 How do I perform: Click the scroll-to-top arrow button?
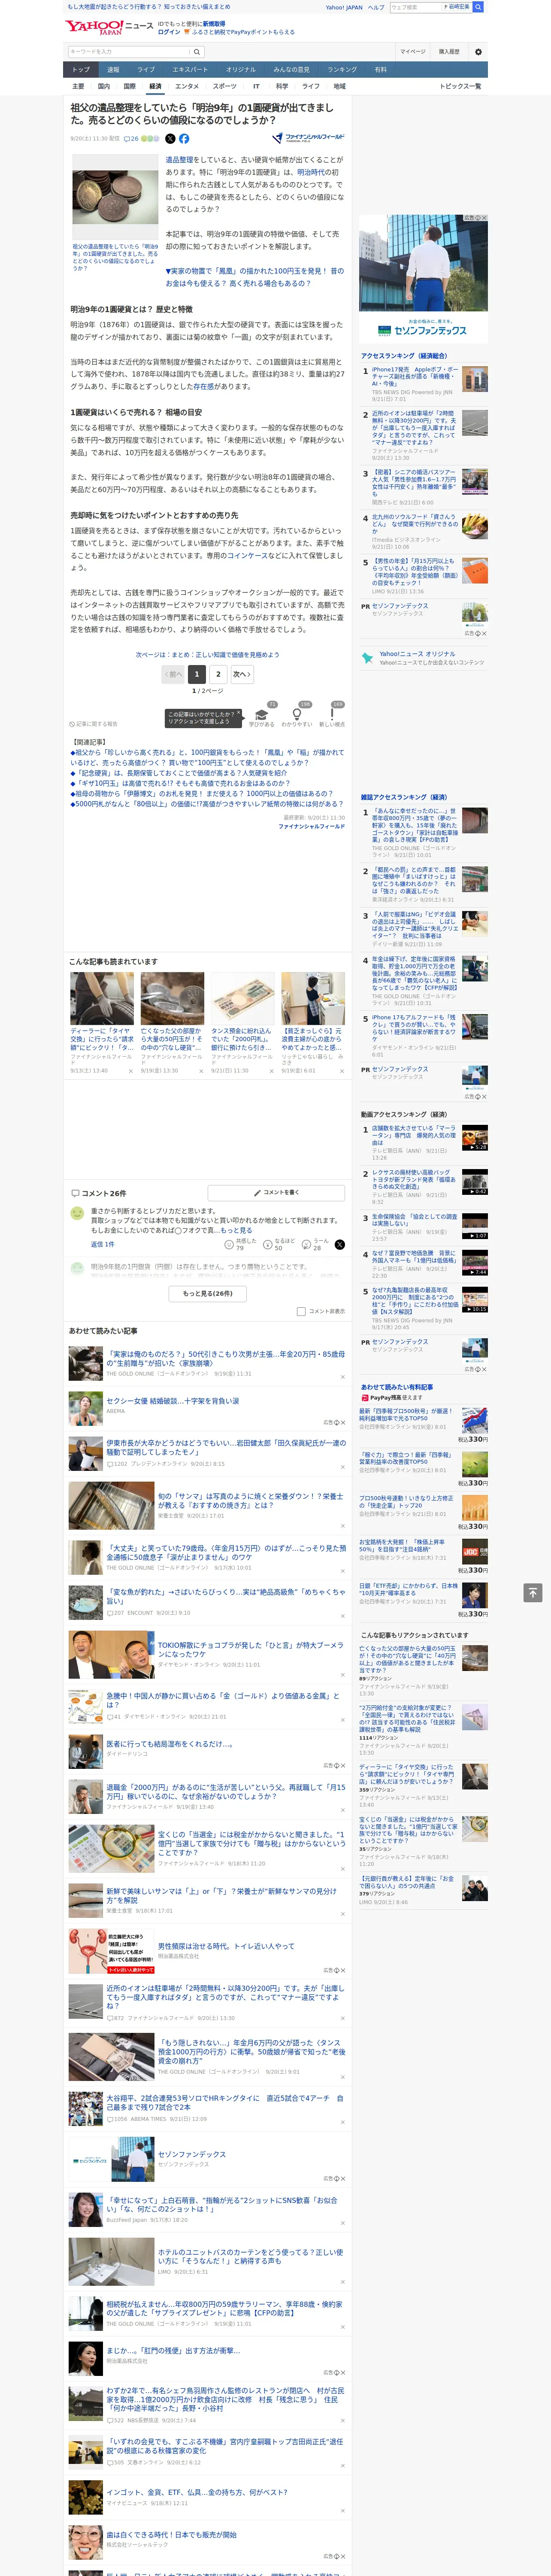tap(533, 1592)
